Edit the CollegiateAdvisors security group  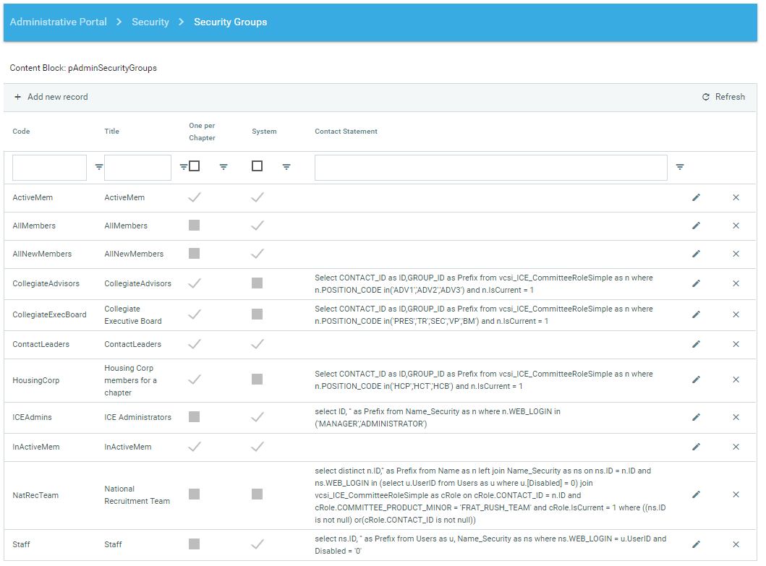point(696,283)
